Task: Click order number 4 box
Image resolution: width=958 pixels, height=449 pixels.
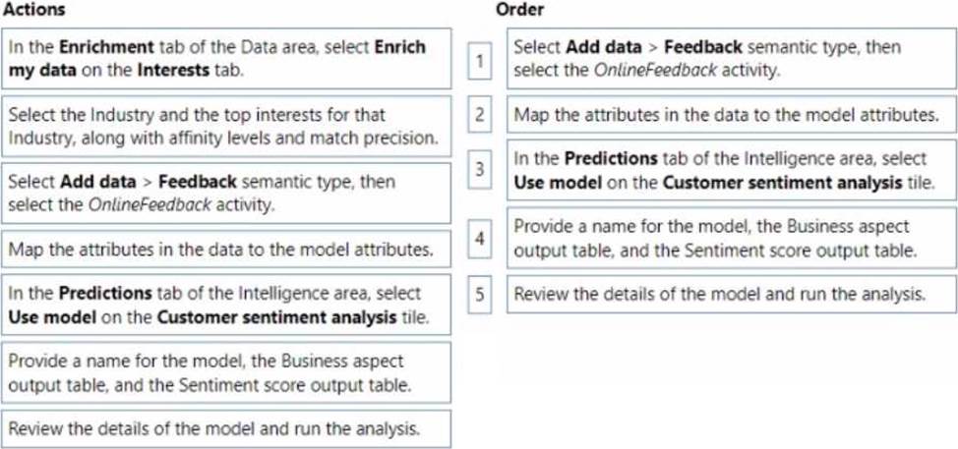Action: (x=480, y=239)
